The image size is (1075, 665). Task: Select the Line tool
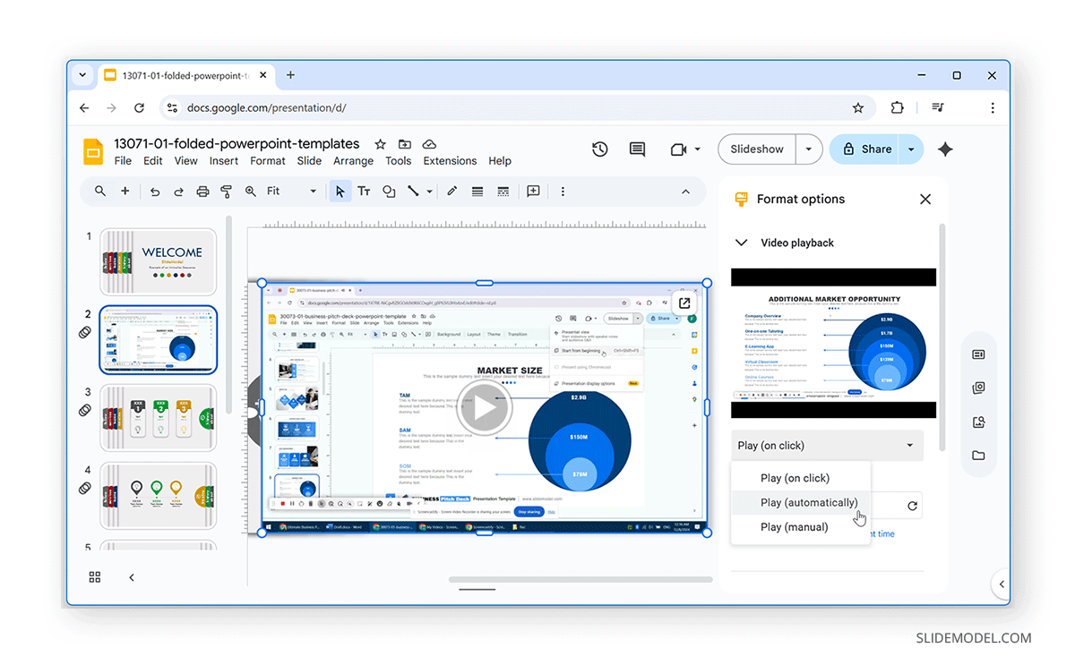click(413, 191)
